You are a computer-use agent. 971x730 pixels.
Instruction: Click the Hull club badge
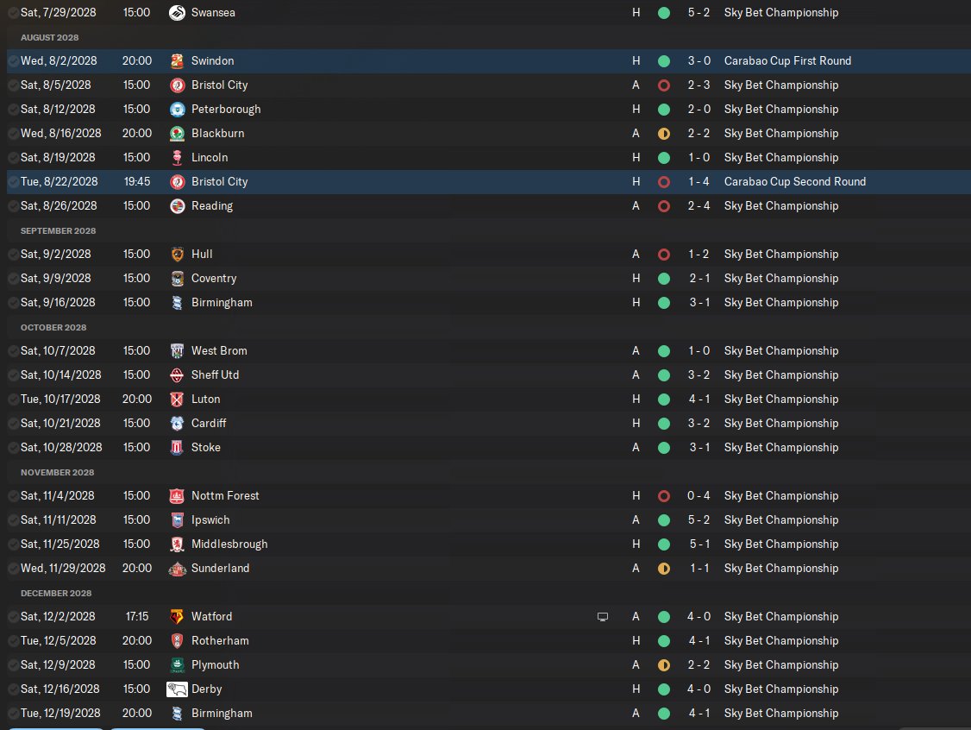[x=177, y=255]
